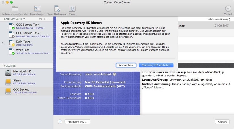The width and height of the screenshot is (234, 129).
Task: Select the Macintosh HD drive icon
Action: tap(8, 73)
